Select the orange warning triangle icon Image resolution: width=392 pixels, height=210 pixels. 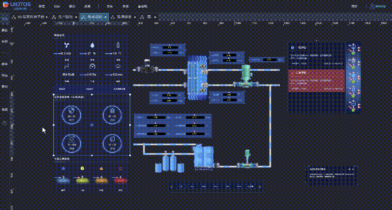[101, 169]
